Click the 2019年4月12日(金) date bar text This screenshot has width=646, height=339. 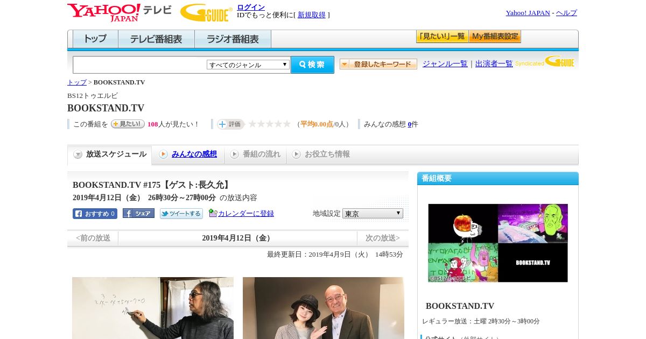pos(237,238)
